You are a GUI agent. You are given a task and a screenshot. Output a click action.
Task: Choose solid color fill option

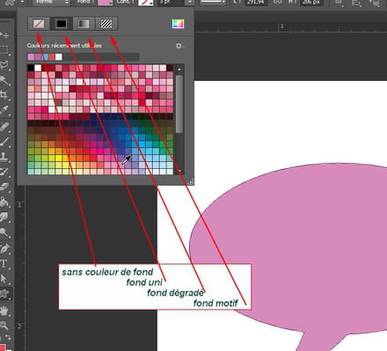[62, 24]
